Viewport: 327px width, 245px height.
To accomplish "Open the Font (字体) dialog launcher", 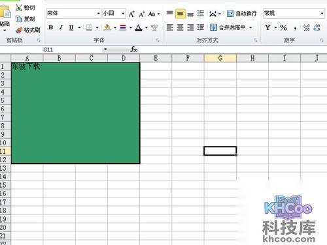I will click(x=158, y=40).
